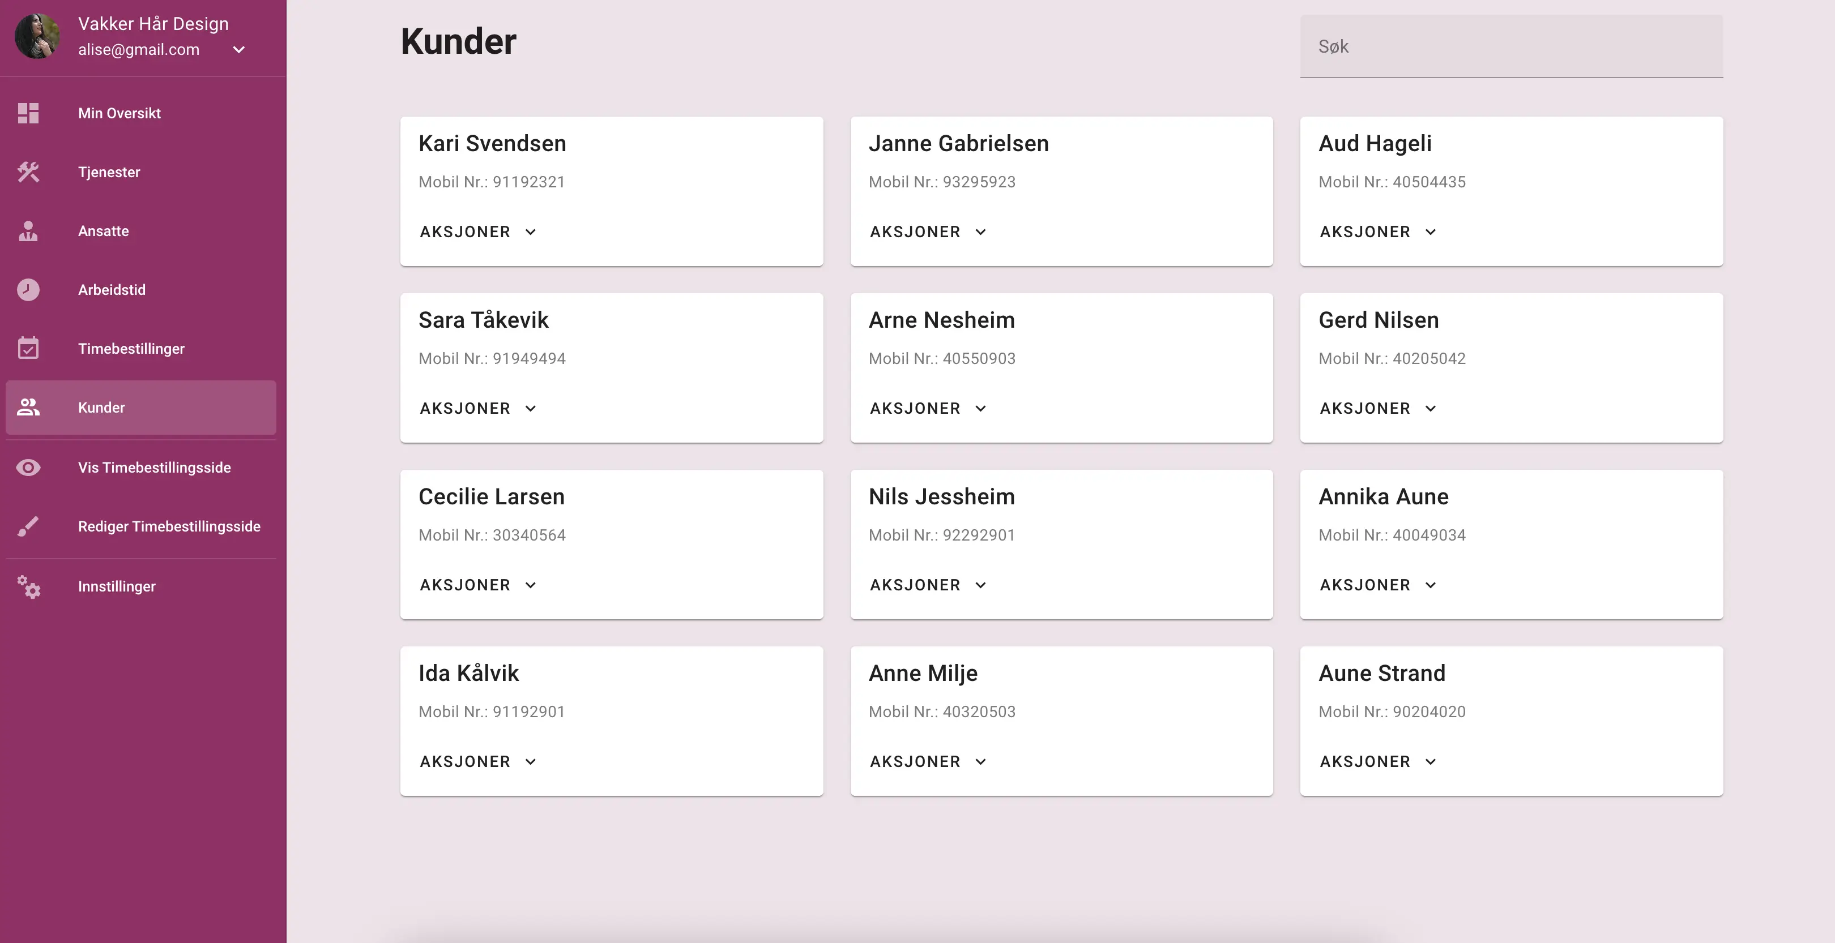
Task: Go to the Ansatte menu item
Action: click(x=104, y=232)
